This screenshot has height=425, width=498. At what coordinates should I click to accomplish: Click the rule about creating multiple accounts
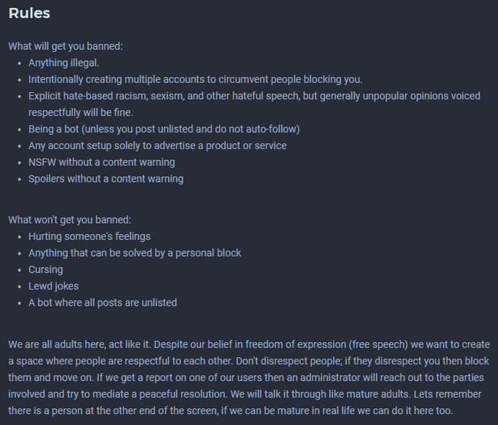(x=195, y=79)
